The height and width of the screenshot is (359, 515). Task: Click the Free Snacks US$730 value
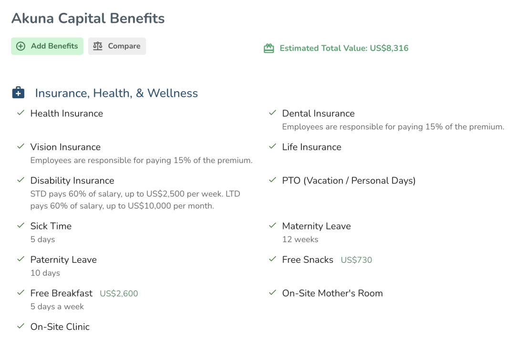[356, 260]
